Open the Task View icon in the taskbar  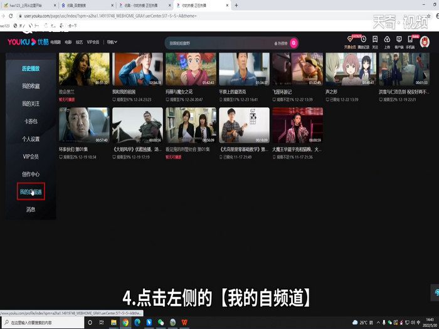click(x=102, y=322)
